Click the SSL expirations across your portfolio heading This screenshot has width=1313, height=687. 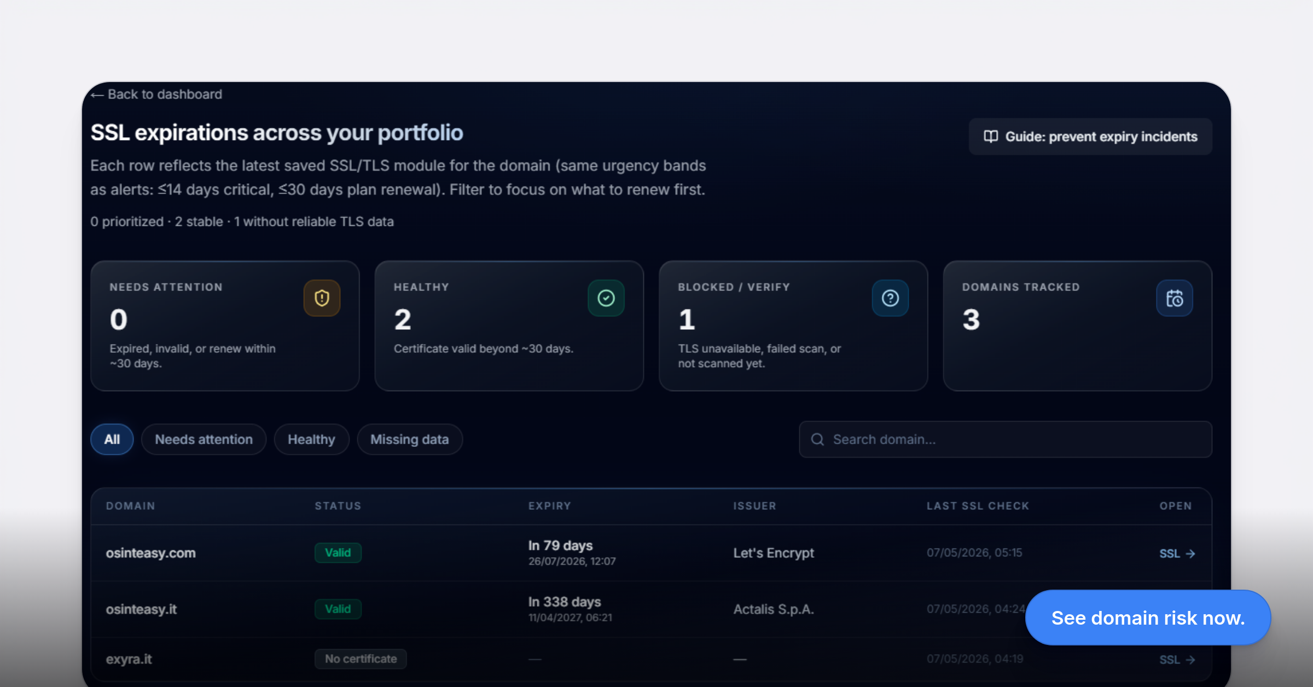click(x=277, y=132)
